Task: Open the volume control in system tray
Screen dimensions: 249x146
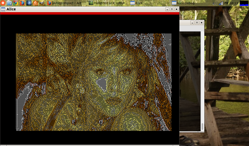Action: click(x=215, y=3)
